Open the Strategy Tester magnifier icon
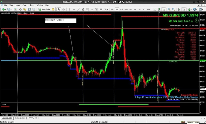Image resolution: width=206 pixels, height=124 pixels. (x=34, y=9)
